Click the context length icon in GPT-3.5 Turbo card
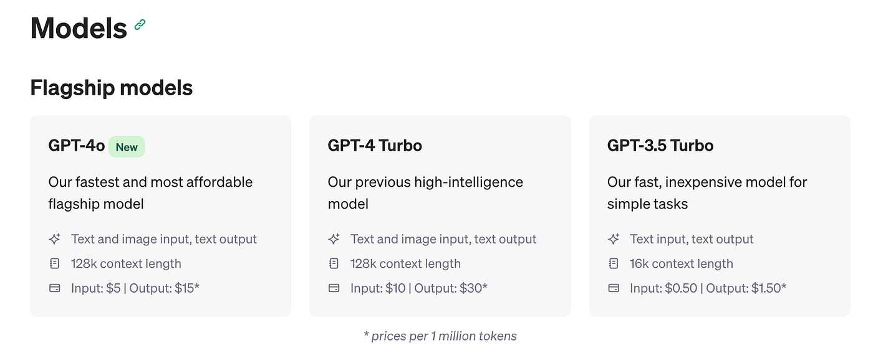This screenshot has height=363, width=873. pos(614,264)
